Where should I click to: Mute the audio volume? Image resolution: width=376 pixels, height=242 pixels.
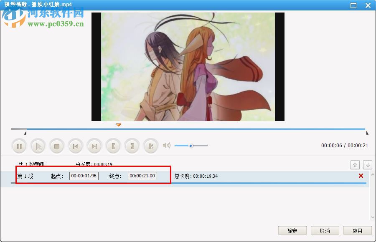point(167,146)
